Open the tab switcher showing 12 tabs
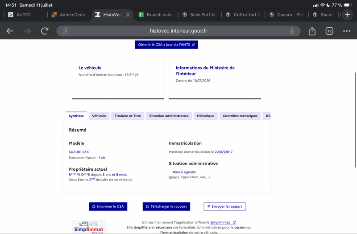 [329, 31]
